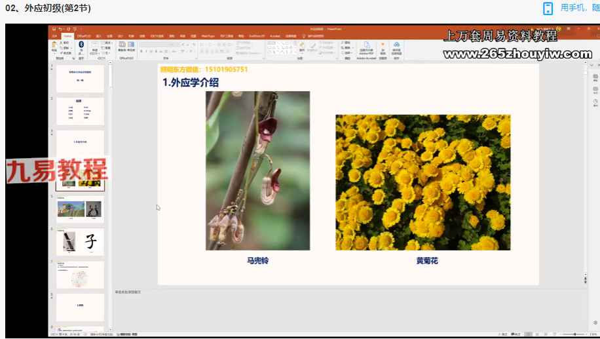The width and height of the screenshot is (600, 339).
Task: Click the notes pane placeholder text
Action: pos(128,292)
